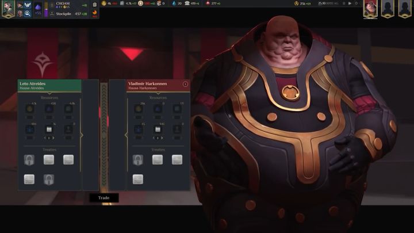The image size is (414, 233).
Task: Select gold Solari resource in Atreides panel
Action: point(29,109)
